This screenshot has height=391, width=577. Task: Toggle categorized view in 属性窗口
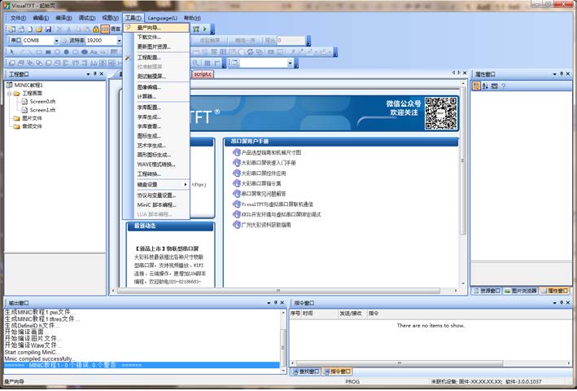(x=476, y=86)
